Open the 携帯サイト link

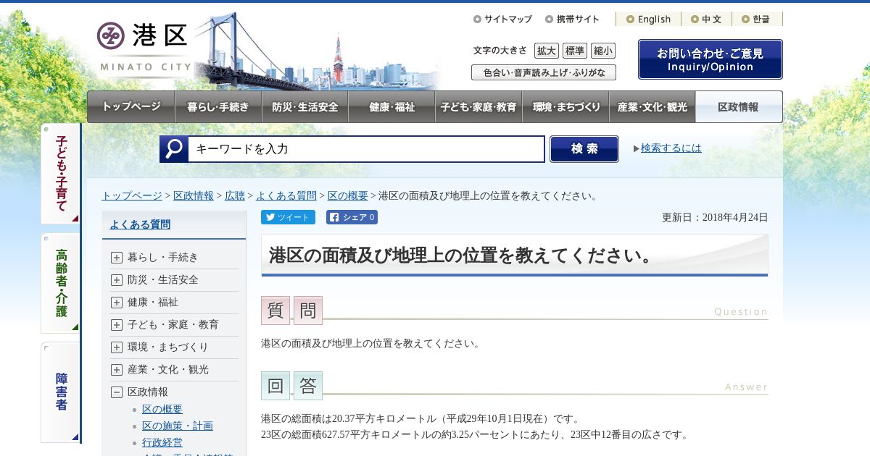coord(573,20)
